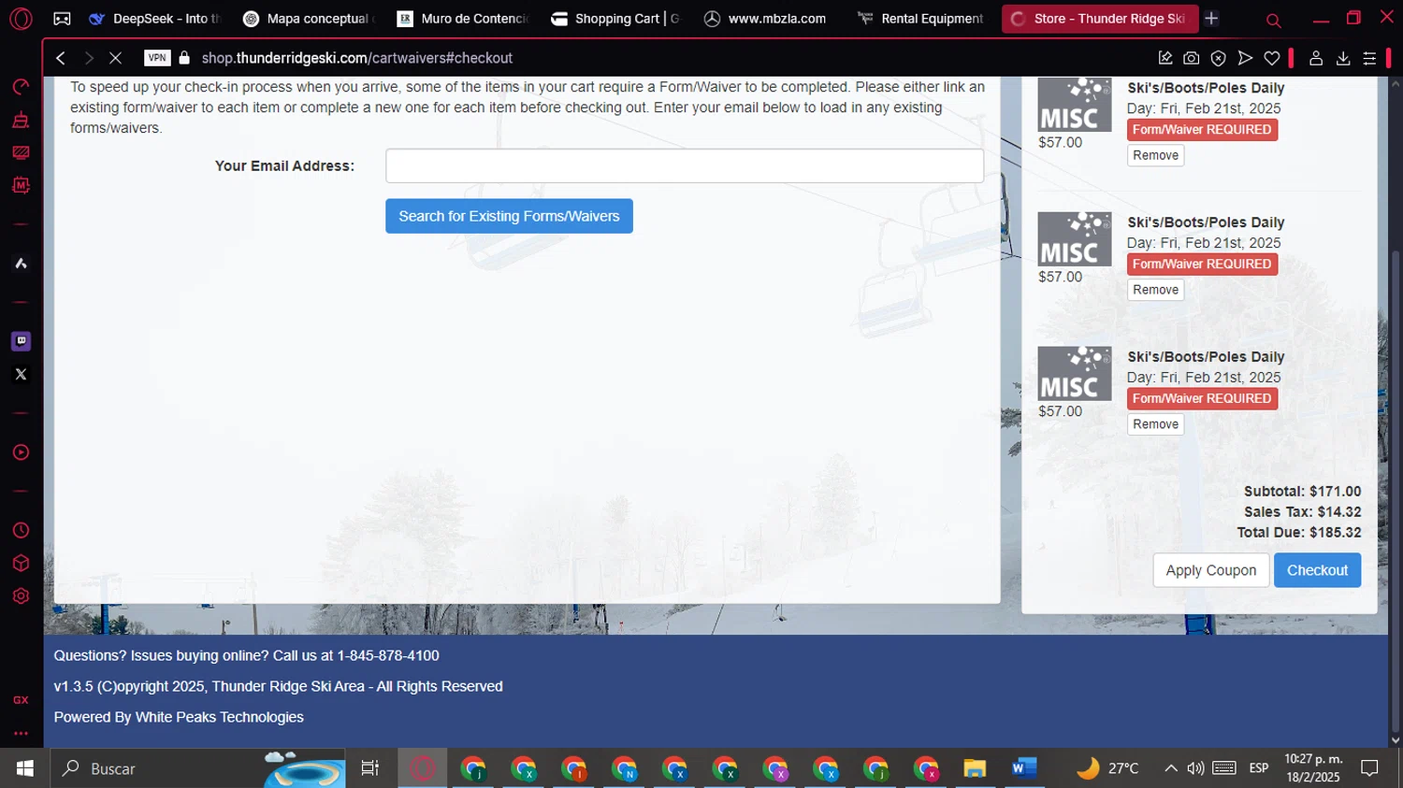Image resolution: width=1403 pixels, height=788 pixels.
Task: Open GX Control speedometer icon in sidebar
Action: click(21, 87)
